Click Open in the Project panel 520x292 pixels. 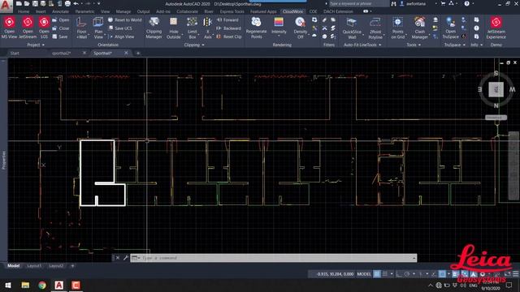(x=61, y=19)
